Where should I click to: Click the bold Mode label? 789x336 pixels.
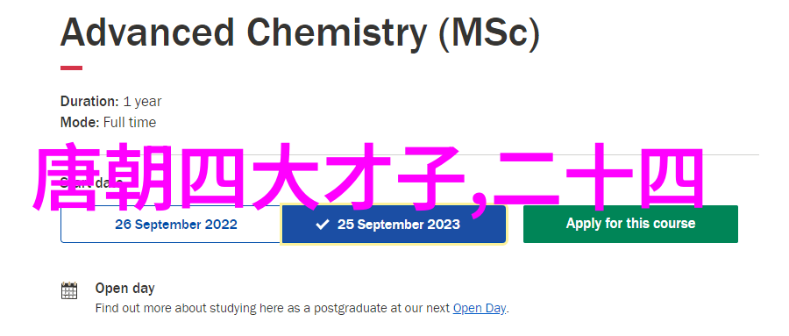point(80,123)
